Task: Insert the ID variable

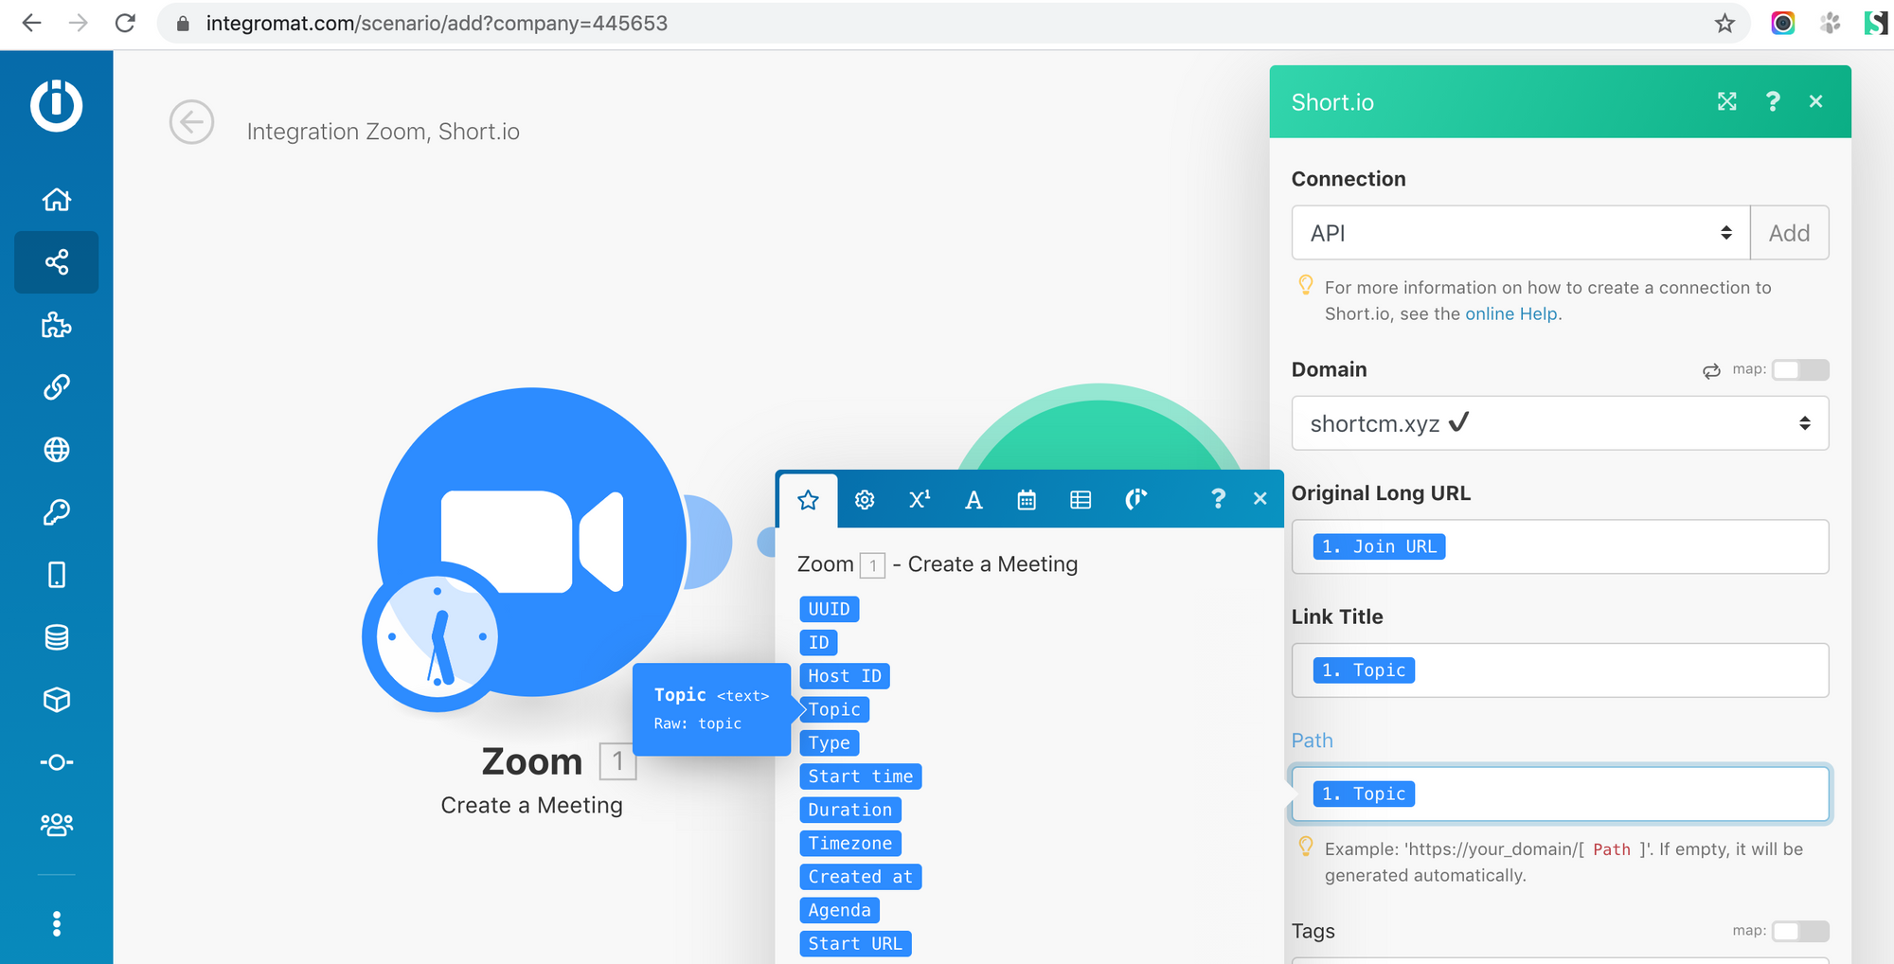Action: [x=819, y=643]
